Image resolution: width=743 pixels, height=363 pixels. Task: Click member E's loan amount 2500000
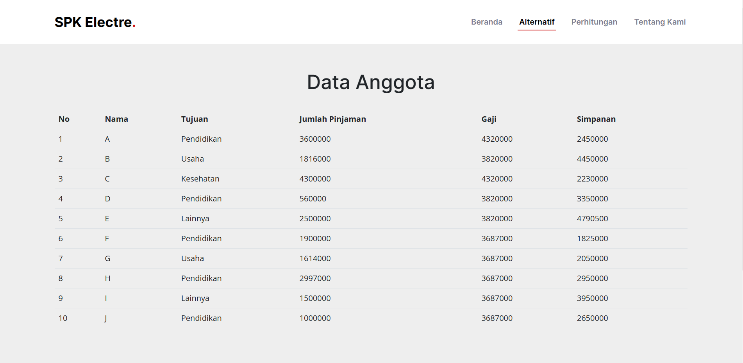click(315, 219)
